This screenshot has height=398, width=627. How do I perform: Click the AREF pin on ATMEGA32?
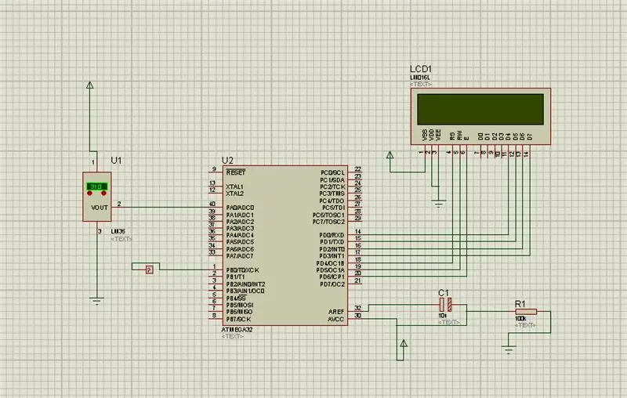(x=336, y=312)
